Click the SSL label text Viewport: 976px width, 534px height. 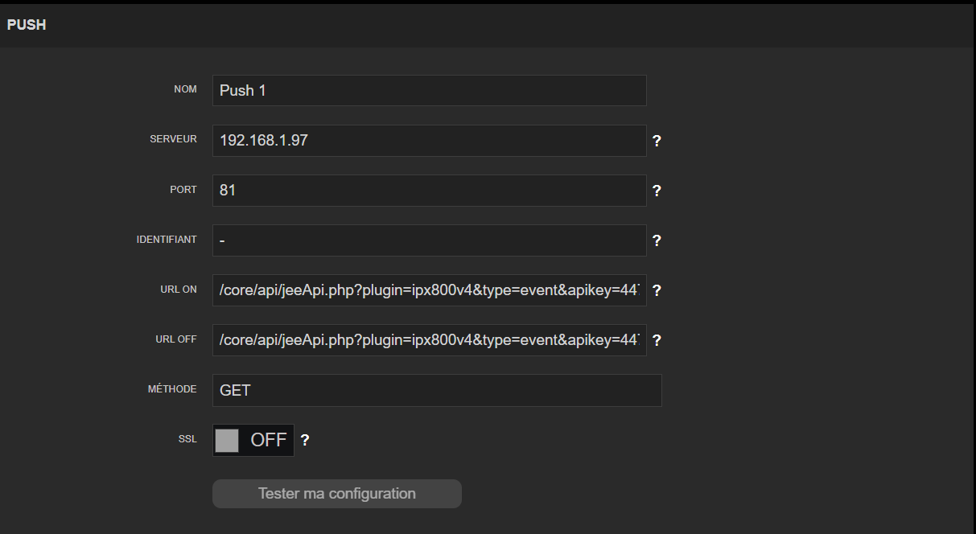coord(187,439)
